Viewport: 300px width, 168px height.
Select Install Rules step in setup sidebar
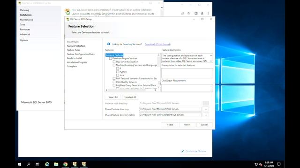coord(73,42)
